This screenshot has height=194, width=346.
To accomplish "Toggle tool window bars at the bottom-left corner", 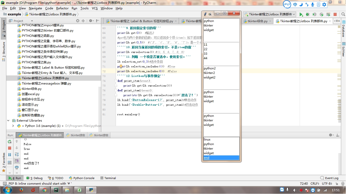I will (x=4, y=184).
